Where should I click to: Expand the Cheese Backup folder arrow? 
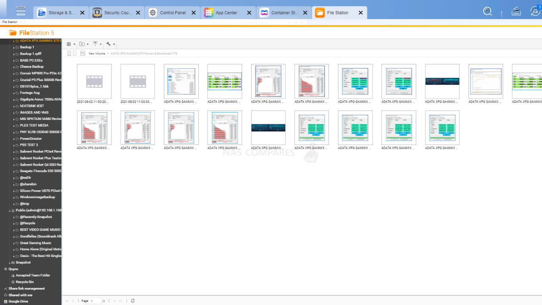(14, 67)
